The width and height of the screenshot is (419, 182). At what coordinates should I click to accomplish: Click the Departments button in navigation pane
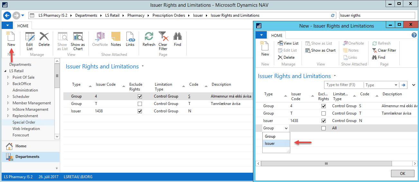tap(27, 157)
